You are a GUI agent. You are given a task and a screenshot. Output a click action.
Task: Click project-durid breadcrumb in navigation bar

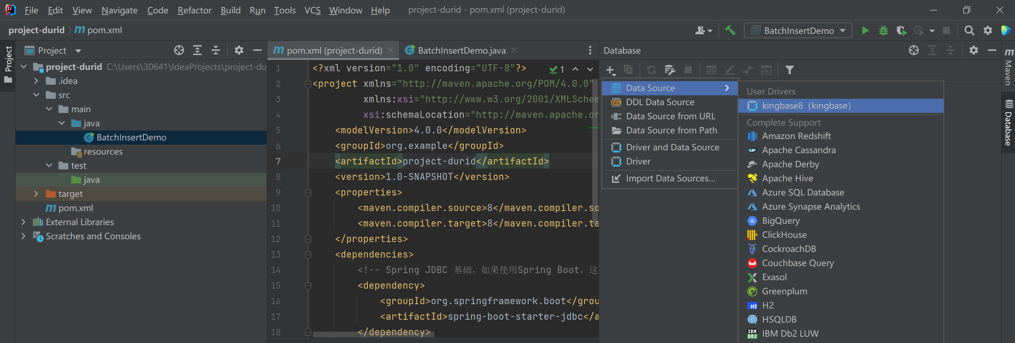[36, 30]
